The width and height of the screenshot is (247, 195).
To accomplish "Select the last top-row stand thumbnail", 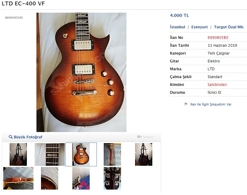I will (x=144, y=154).
